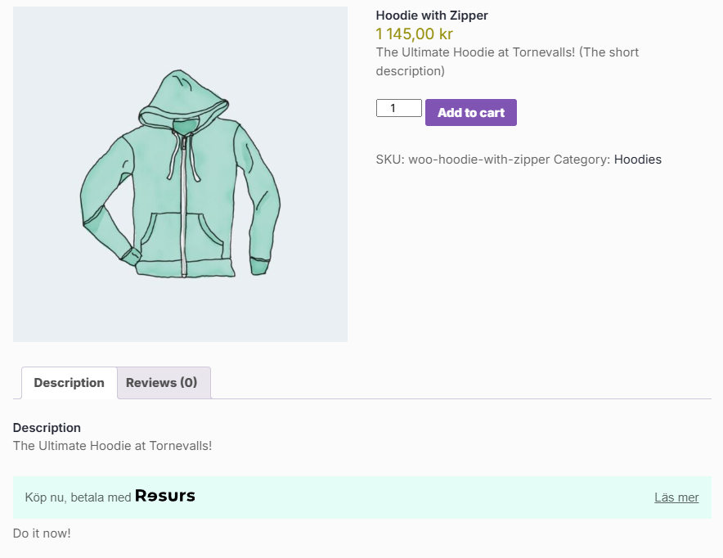Open the "Läs mer" Resurs link

(676, 497)
